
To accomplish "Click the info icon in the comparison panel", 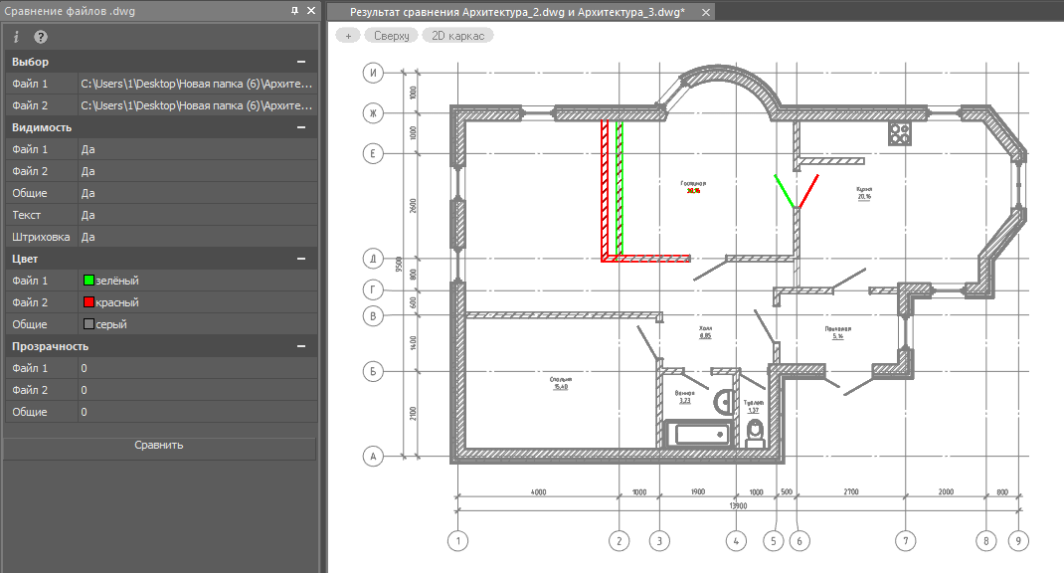I will point(17,37).
